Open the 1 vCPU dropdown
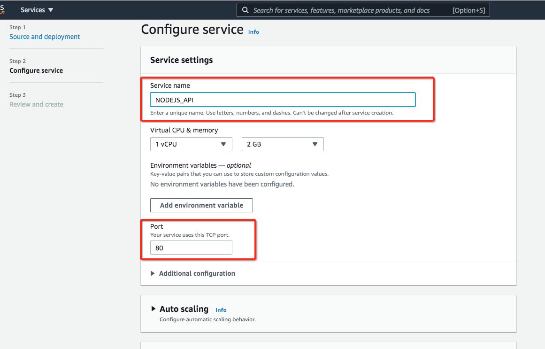Viewport: 545px width, 349px height. pyautogui.click(x=191, y=144)
